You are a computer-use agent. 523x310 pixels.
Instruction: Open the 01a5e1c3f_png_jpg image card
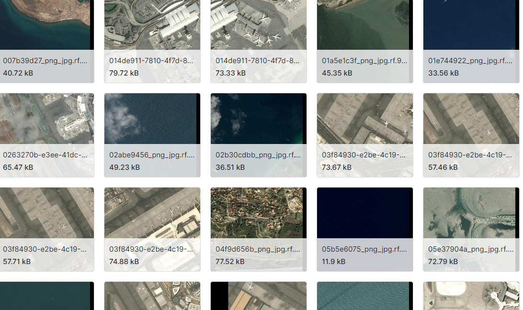(364, 24)
